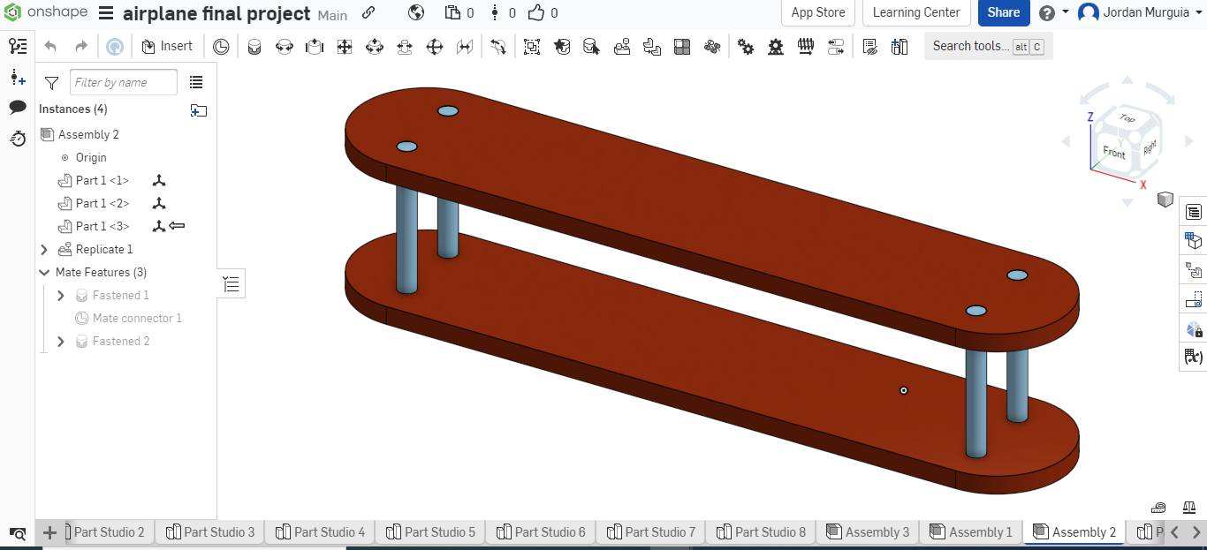Toggle the fixed state of Part 1 <1>
The image size is (1207, 550).
pyautogui.click(x=159, y=180)
